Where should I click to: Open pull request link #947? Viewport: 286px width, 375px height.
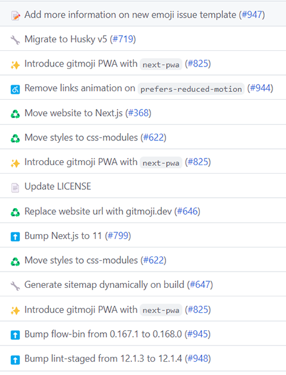click(251, 15)
